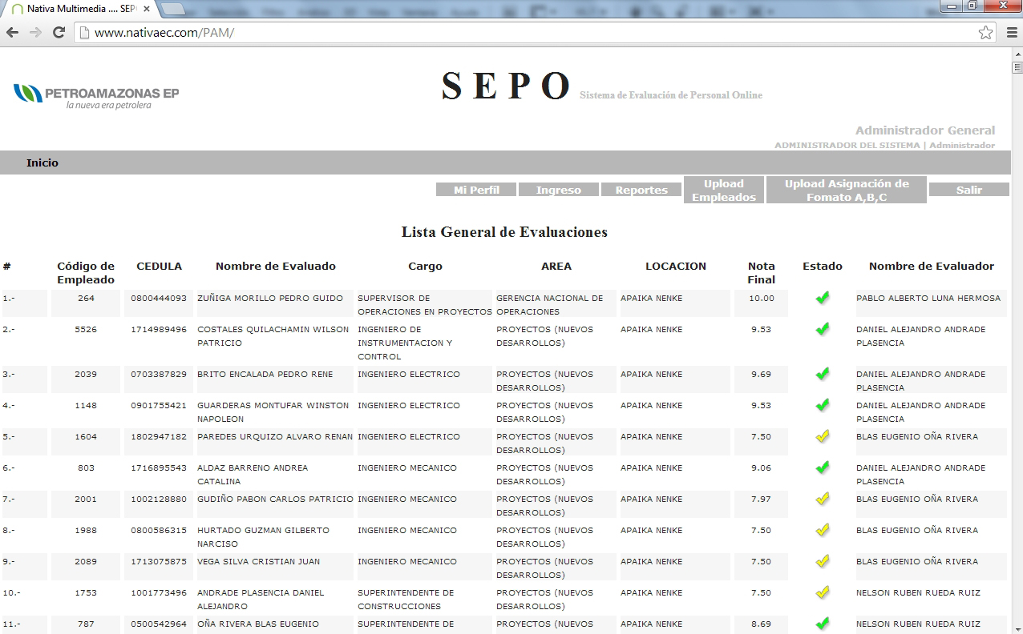Click Upload Asignación de Fomato A,B,C
Image resolution: width=1023 pixels, height=634 pixels.
(x=847, y=191)
